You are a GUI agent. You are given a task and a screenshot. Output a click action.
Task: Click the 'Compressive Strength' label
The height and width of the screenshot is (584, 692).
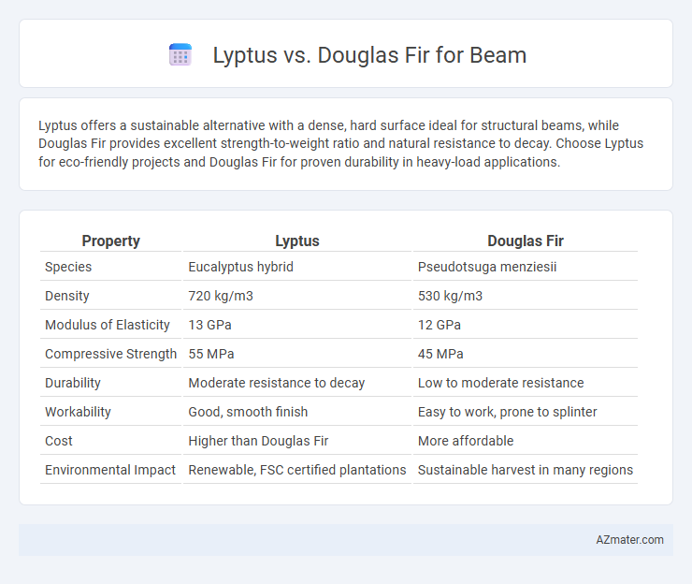coord(110,354)
